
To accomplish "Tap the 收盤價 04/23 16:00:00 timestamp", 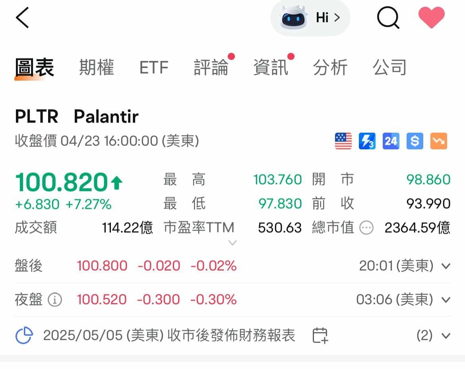I will pos(107,141).
